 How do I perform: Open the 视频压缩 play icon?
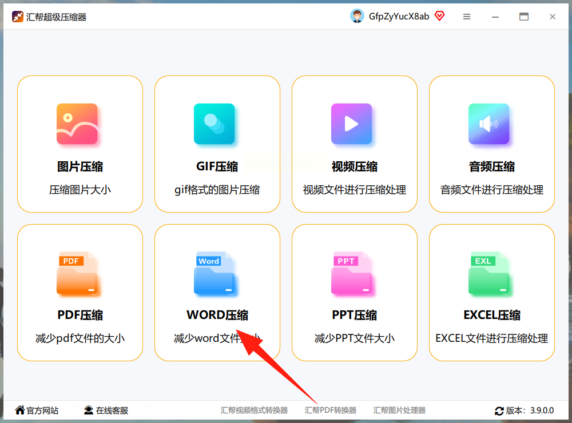(352, 124)
